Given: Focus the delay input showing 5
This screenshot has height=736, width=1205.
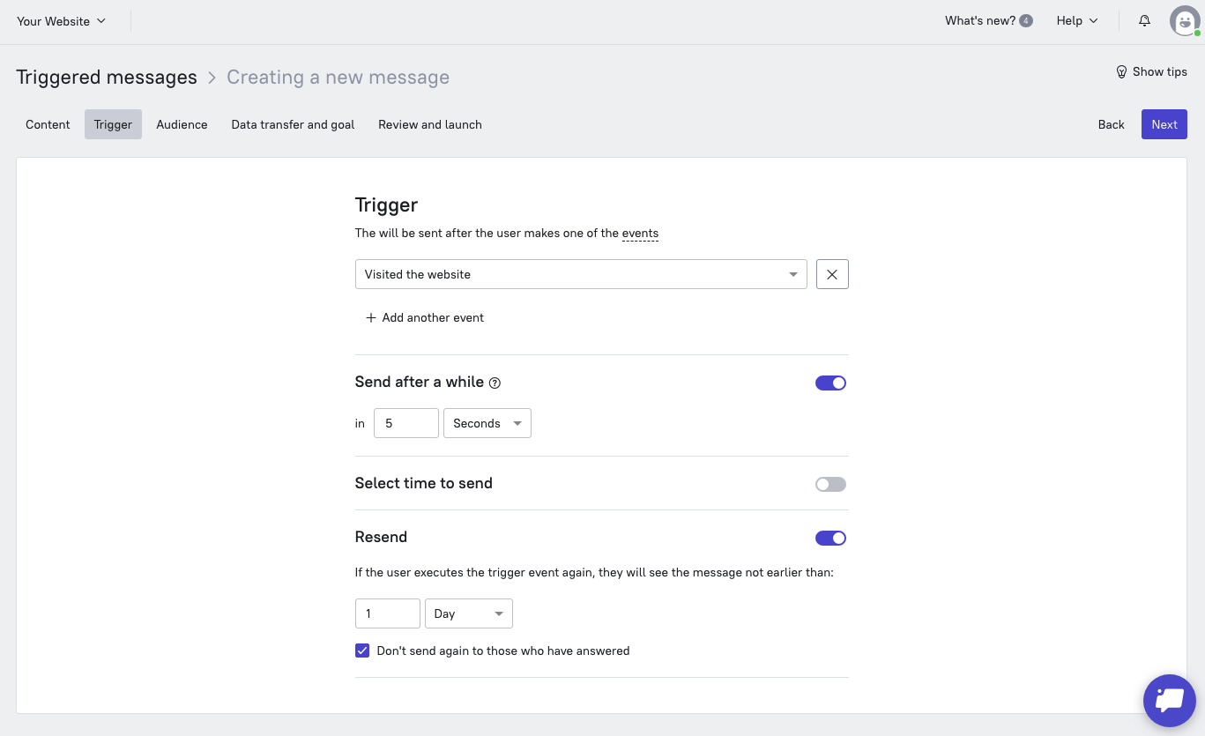Looking at the screenshot, I should pos(406,423).
